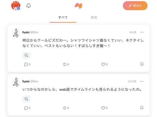
Task: Add emoji reaction to the クールビズ post
Action: (x=27, y=55)
